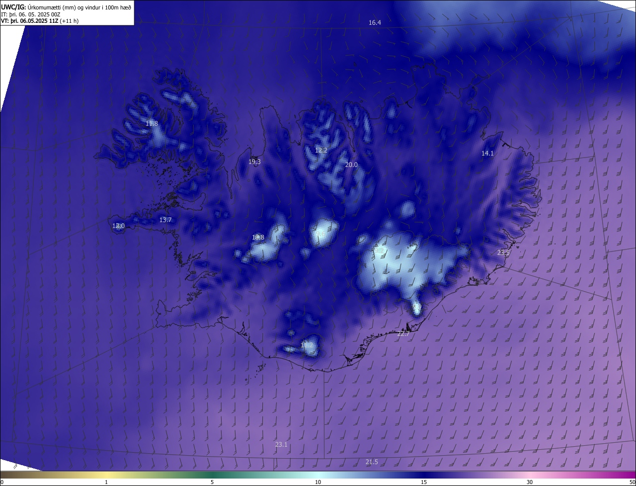Viewport: 636px width, 486px height.
Task: Select the 23.5 value on the east coast
Action: [503, 252]
